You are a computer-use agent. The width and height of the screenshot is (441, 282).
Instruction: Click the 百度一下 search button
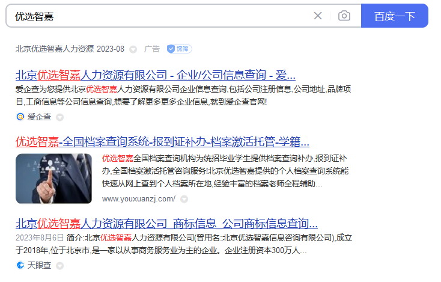tap(394, 16)
